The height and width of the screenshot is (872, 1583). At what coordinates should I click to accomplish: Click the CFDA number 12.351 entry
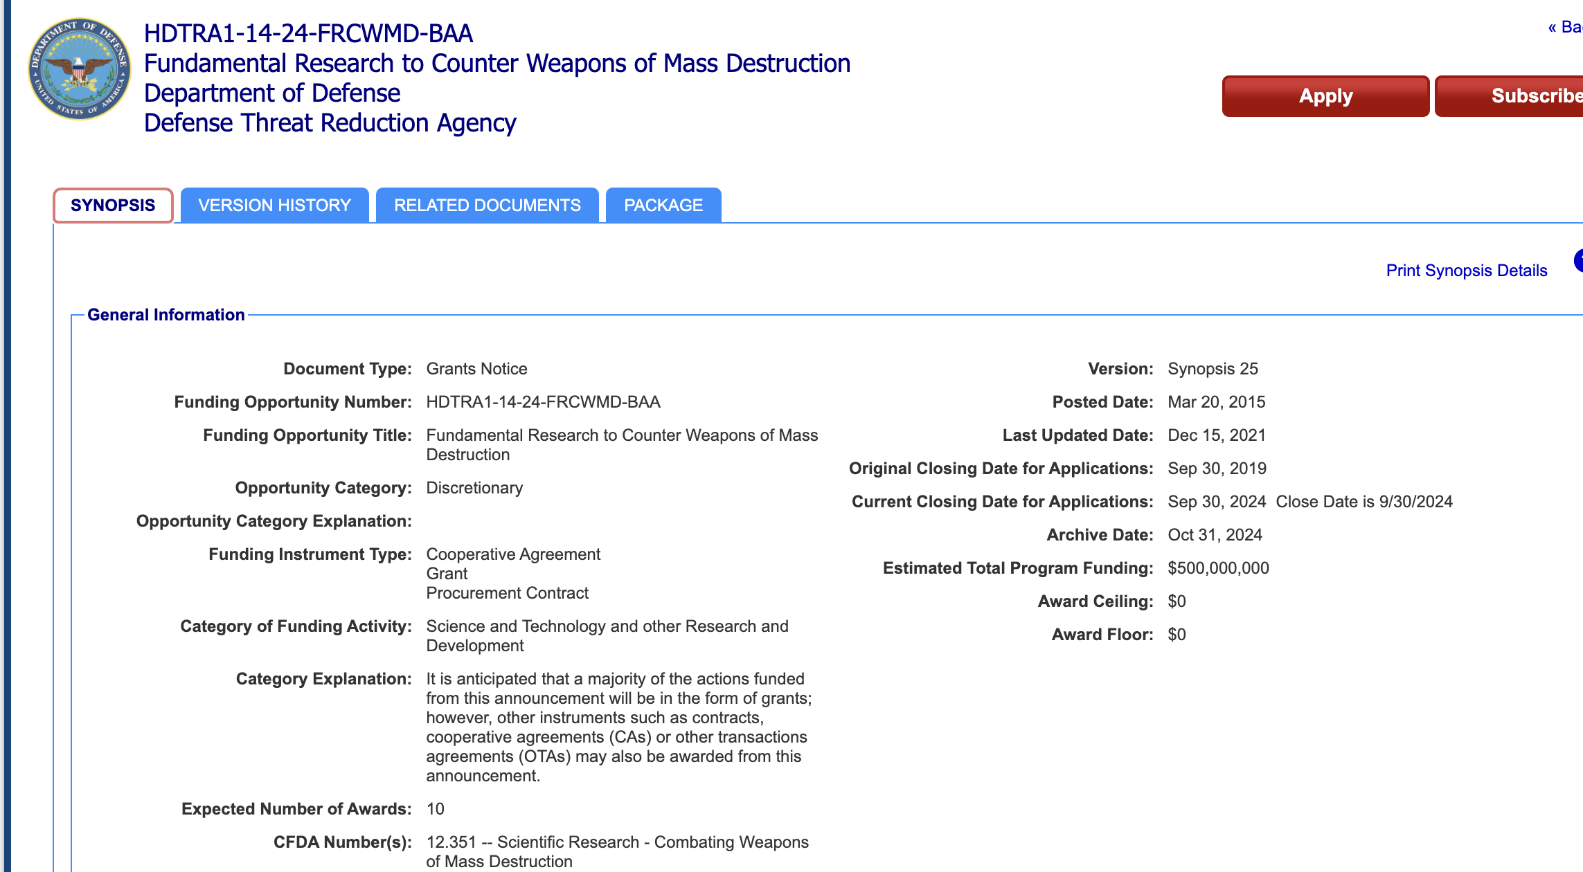617,852
